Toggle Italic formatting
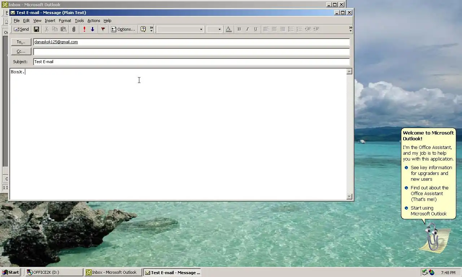 tap(247, 29)
